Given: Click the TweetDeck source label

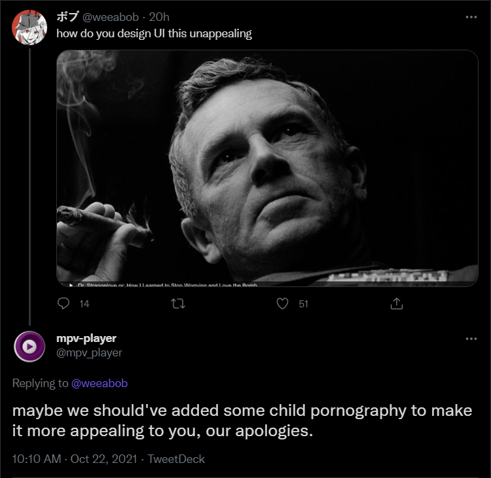Looking at the screenshot, I should pyautogui.click(x=176, y=459).
